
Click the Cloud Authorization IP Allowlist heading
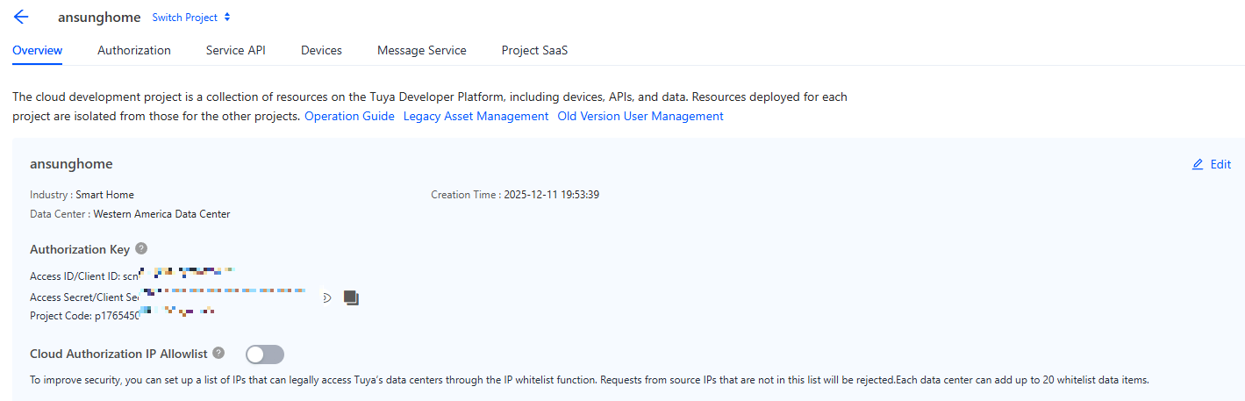click(x=118, y=354)
